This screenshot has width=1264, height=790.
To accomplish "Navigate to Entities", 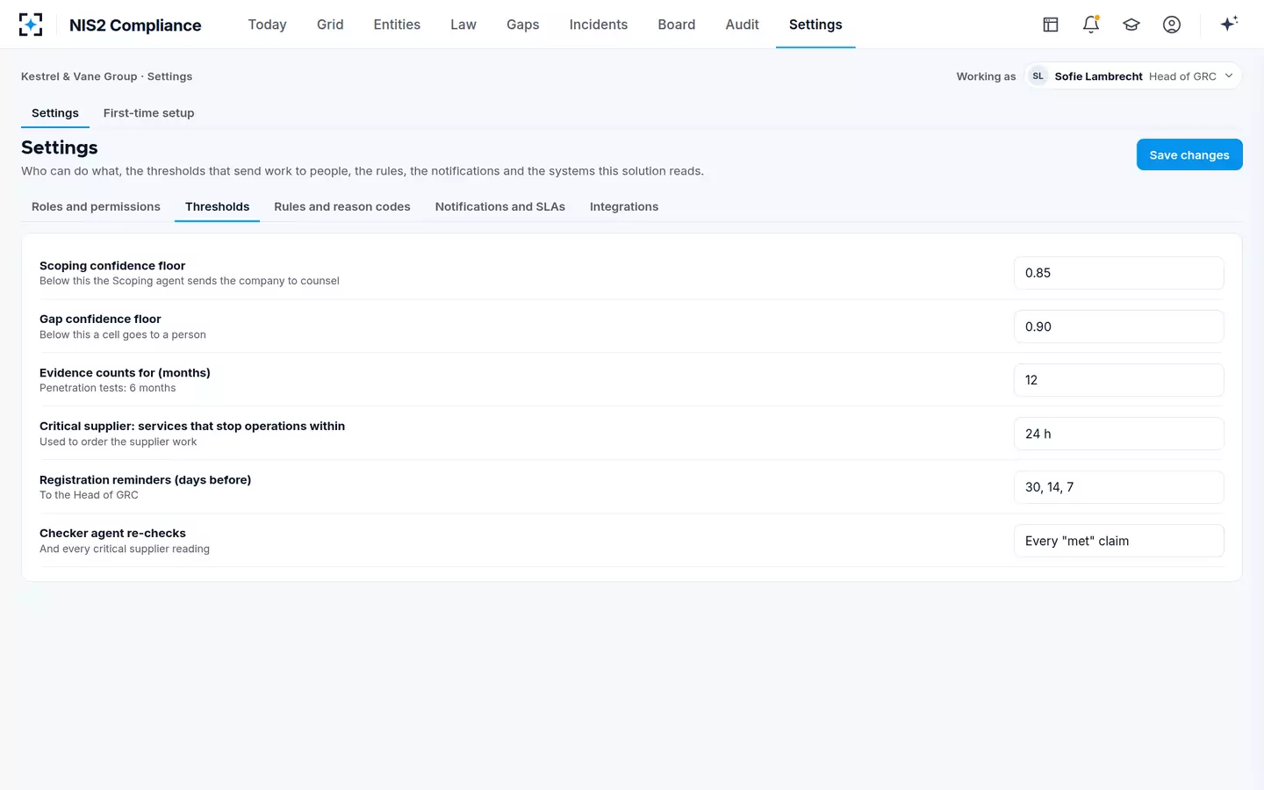I will pos(397,25).
